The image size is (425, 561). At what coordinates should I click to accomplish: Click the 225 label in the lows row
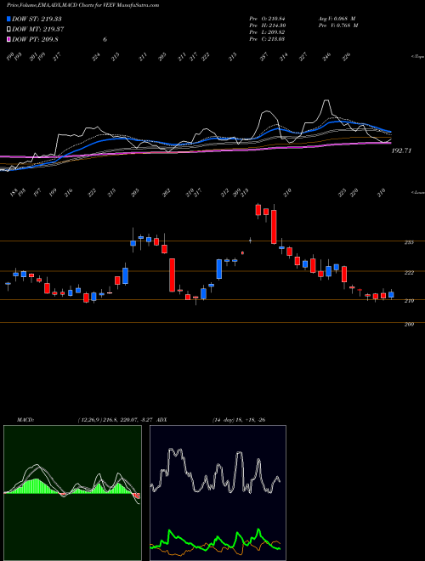click(x=343, y=193)
